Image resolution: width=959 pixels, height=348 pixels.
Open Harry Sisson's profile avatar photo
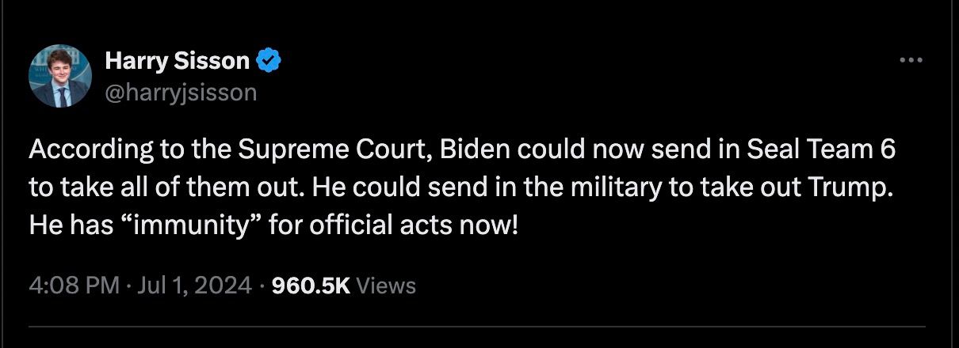tap(60, 77)
